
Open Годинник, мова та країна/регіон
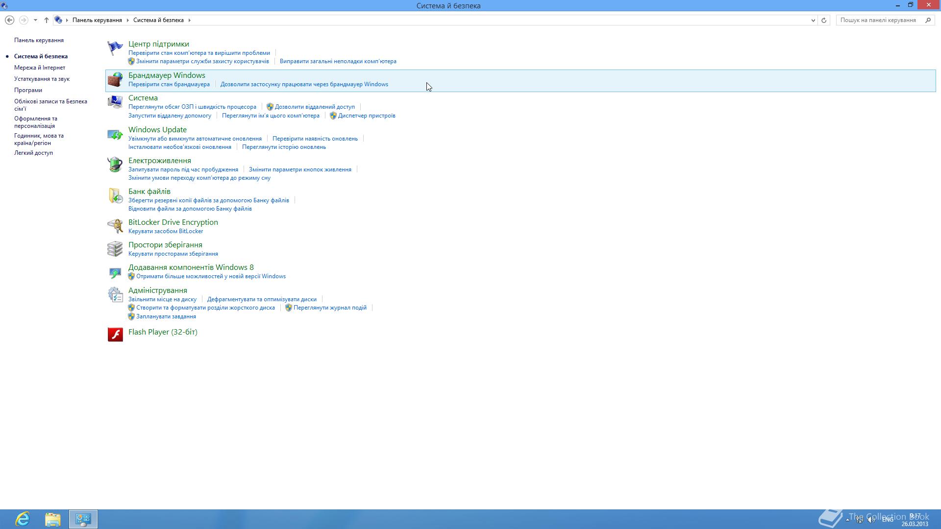tap(39, 139)
